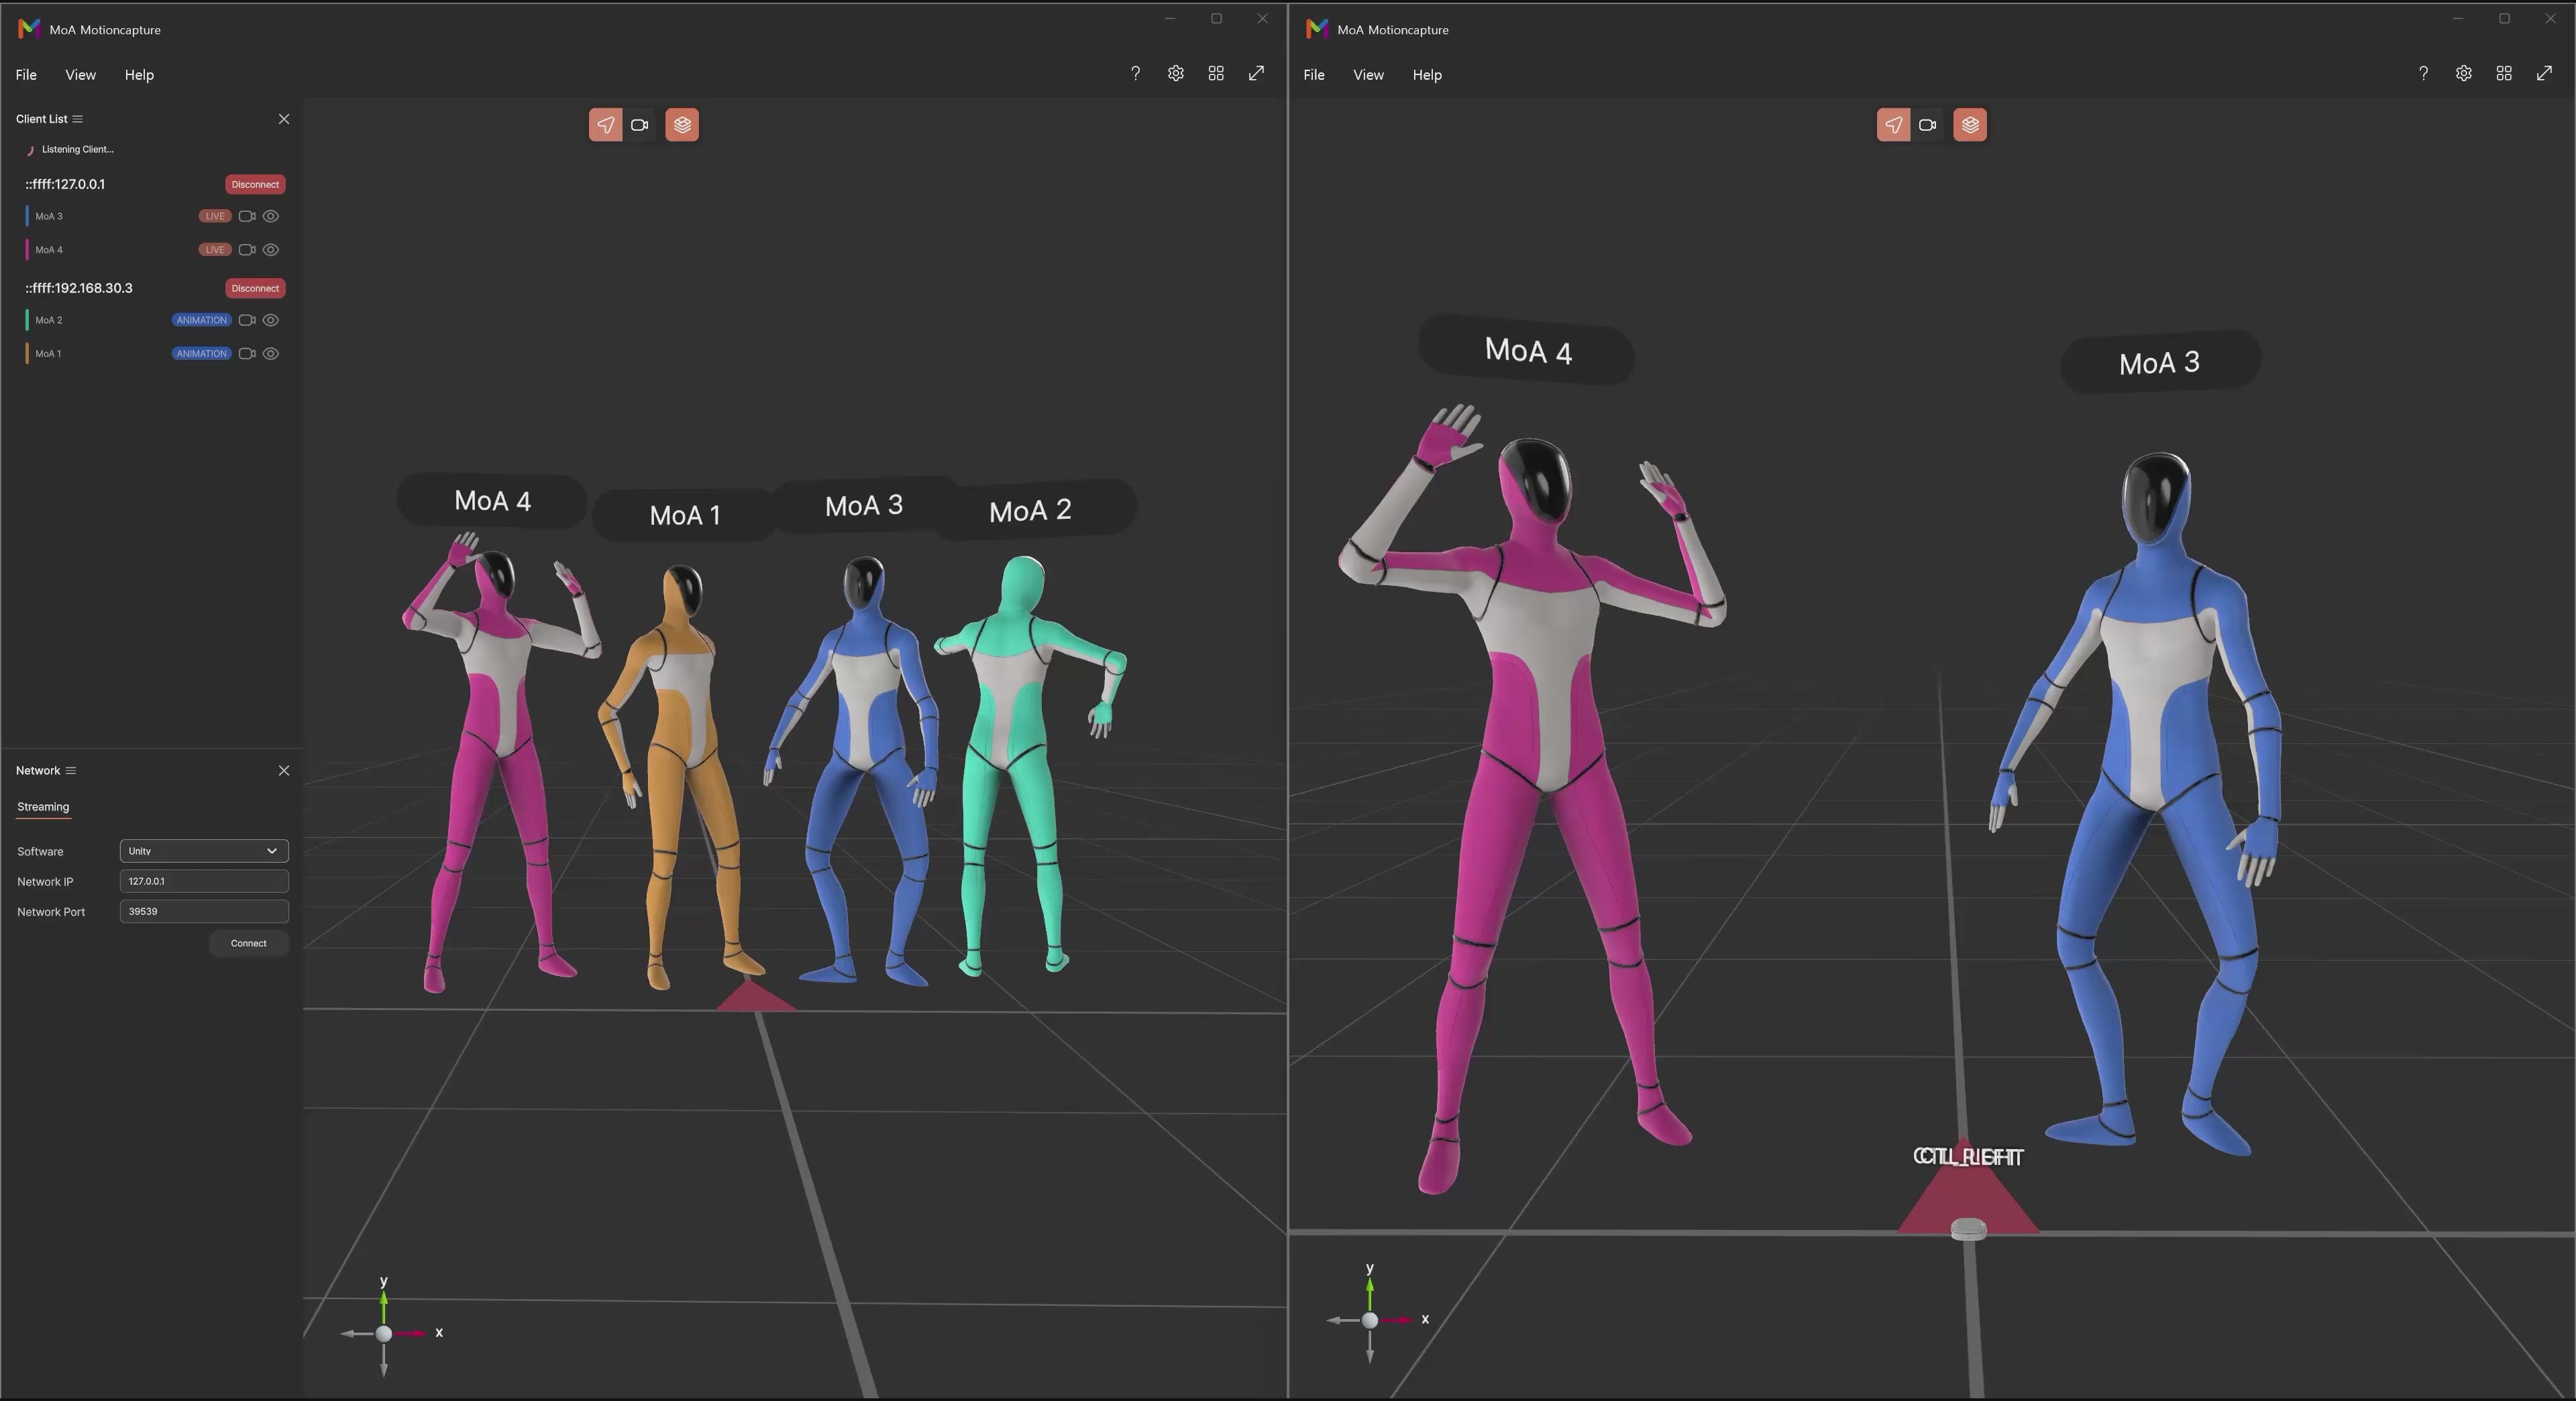Click help question mark icon in right window
The image size is (2576, 1401).
click(2423, 74)
